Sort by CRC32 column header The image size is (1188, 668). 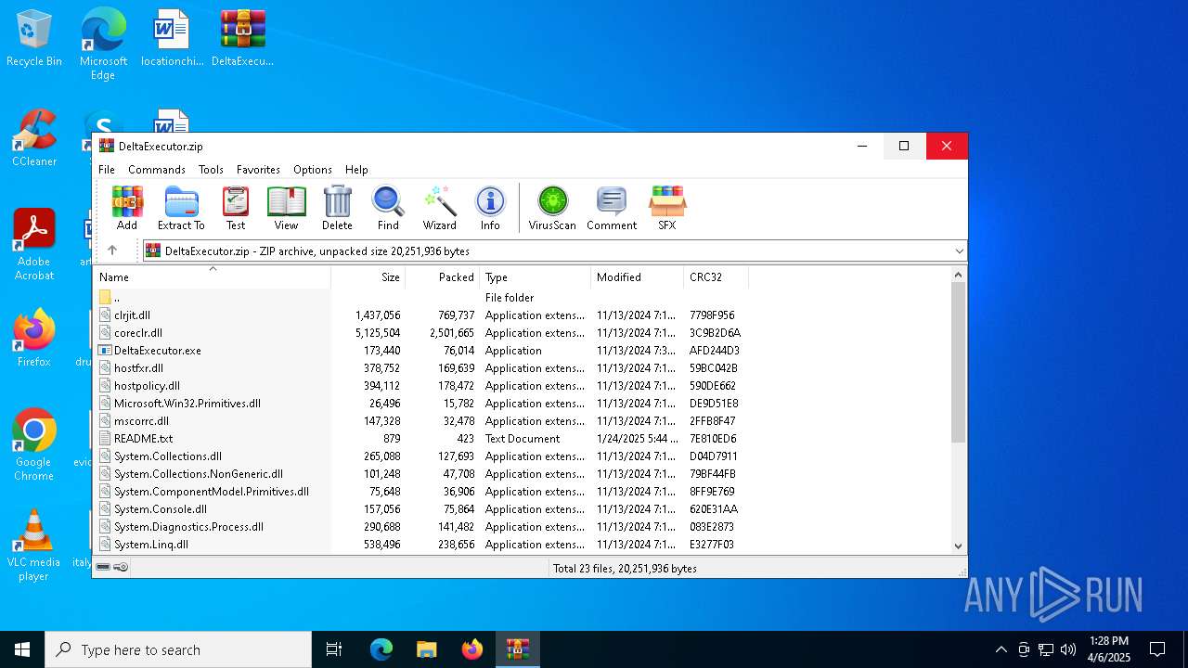(x=717, y=276)
